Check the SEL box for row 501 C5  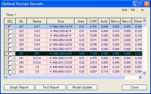point(10,67)
